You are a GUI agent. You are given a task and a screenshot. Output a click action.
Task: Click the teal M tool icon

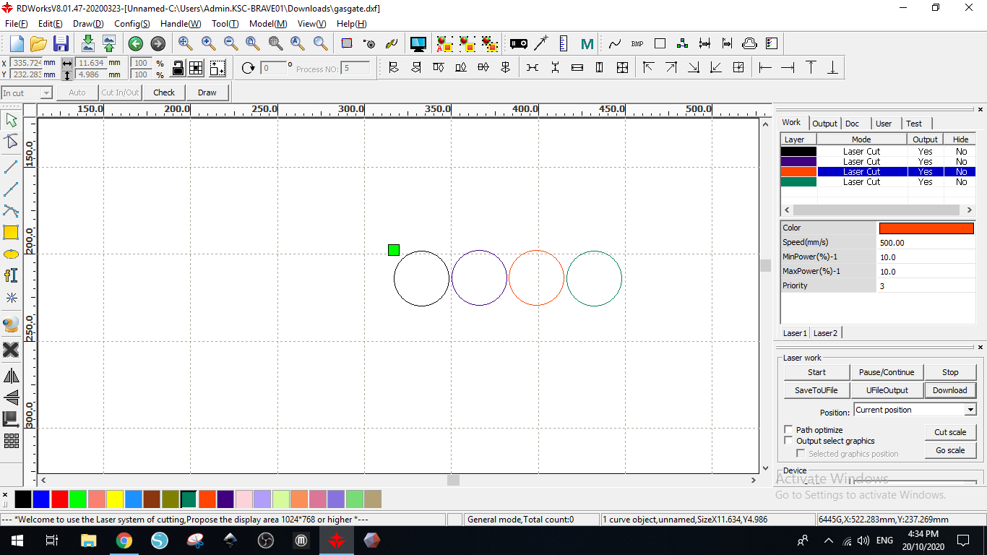587,44
